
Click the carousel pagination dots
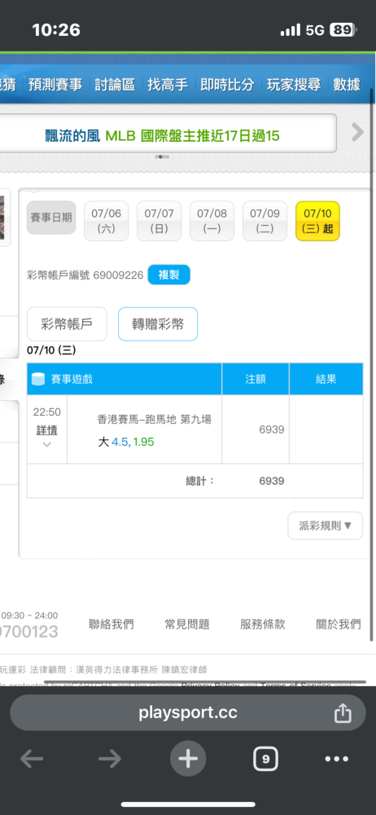click(x=162, y=156)
